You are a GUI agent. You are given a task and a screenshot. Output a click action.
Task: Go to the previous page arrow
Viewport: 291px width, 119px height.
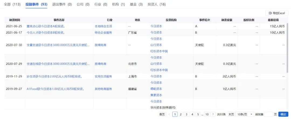[x=169, y=114]
